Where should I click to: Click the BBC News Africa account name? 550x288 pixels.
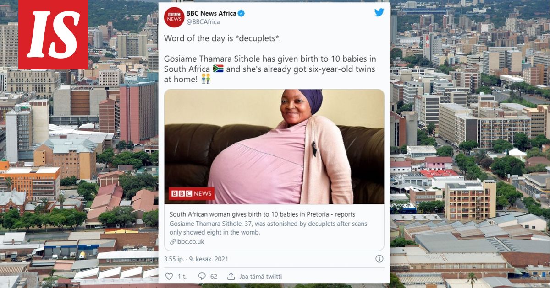point(211,13)
